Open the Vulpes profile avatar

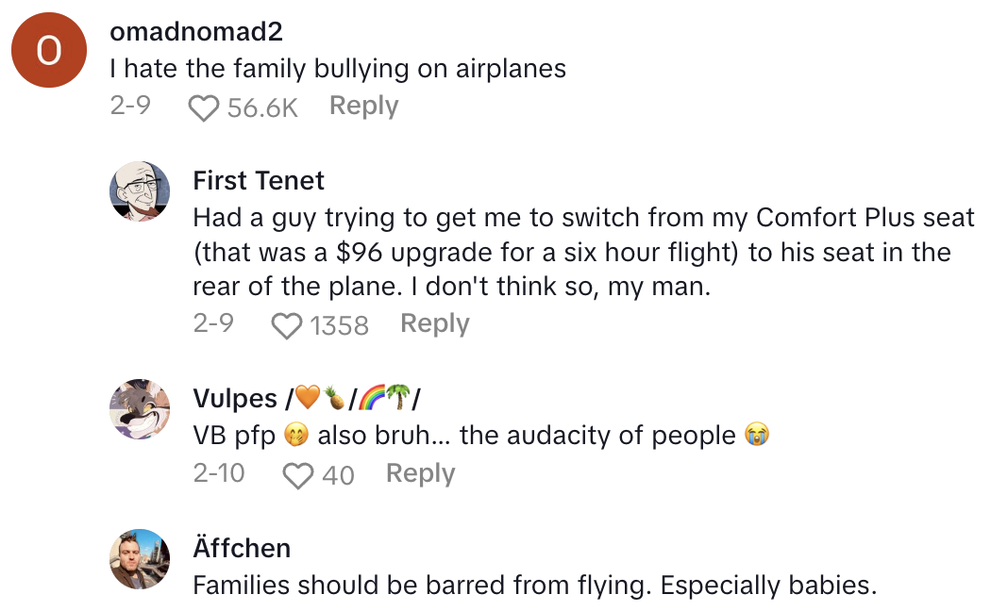point(140,409)
